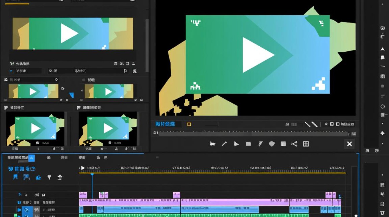Click the white down marker icon in the timeline tools
The image size is (389, 217).
[x=49, y=177]
